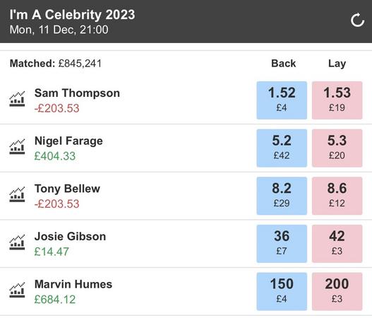Back Nigel Farage at 5.2
The height and width of the screenshot is (318, 372).
[x=282, y=148]
